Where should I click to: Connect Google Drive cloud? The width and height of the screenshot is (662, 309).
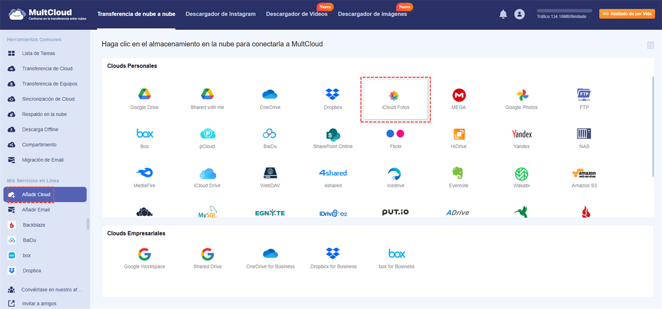tap(144, 99)
